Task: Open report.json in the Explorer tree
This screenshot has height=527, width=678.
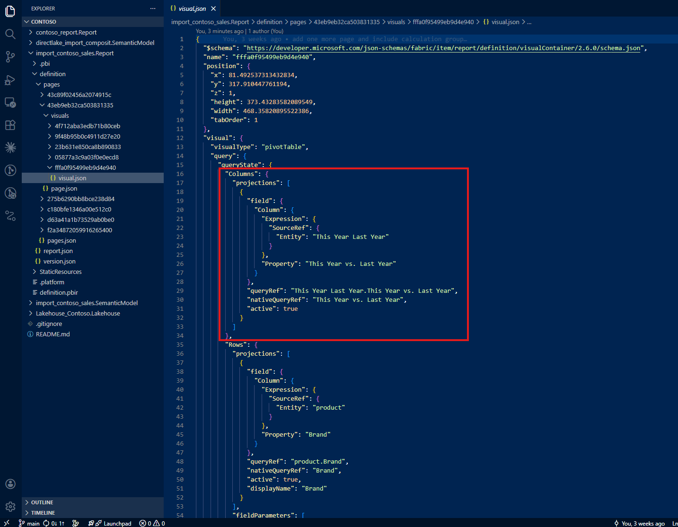Action: pos(92,251)
